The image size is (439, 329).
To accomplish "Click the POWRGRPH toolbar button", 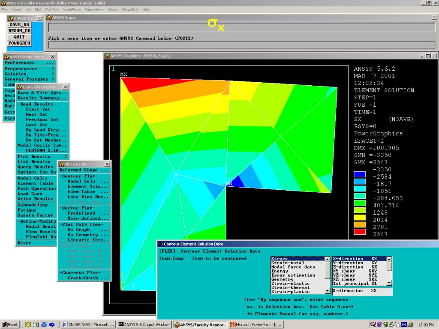I will (x=19, y=43).
